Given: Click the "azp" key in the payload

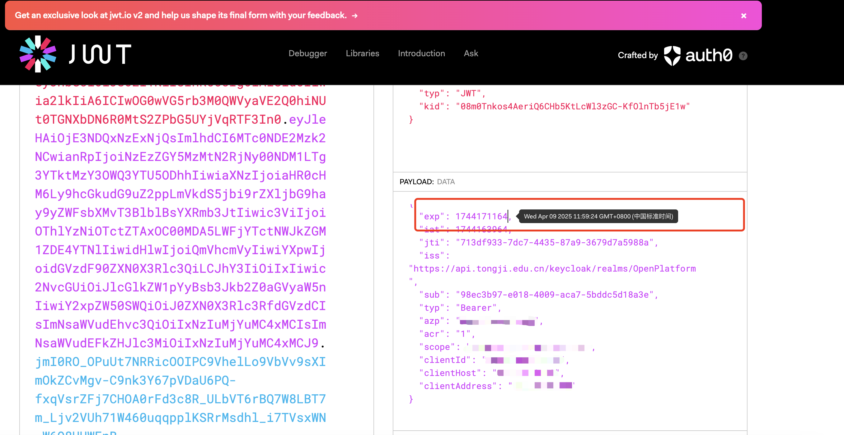Looking at the screenshot, I should [432, 321].
